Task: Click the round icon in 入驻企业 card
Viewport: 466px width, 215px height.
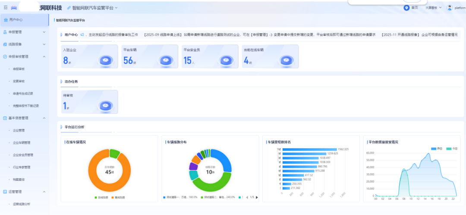Action: [x=105, y=60]
